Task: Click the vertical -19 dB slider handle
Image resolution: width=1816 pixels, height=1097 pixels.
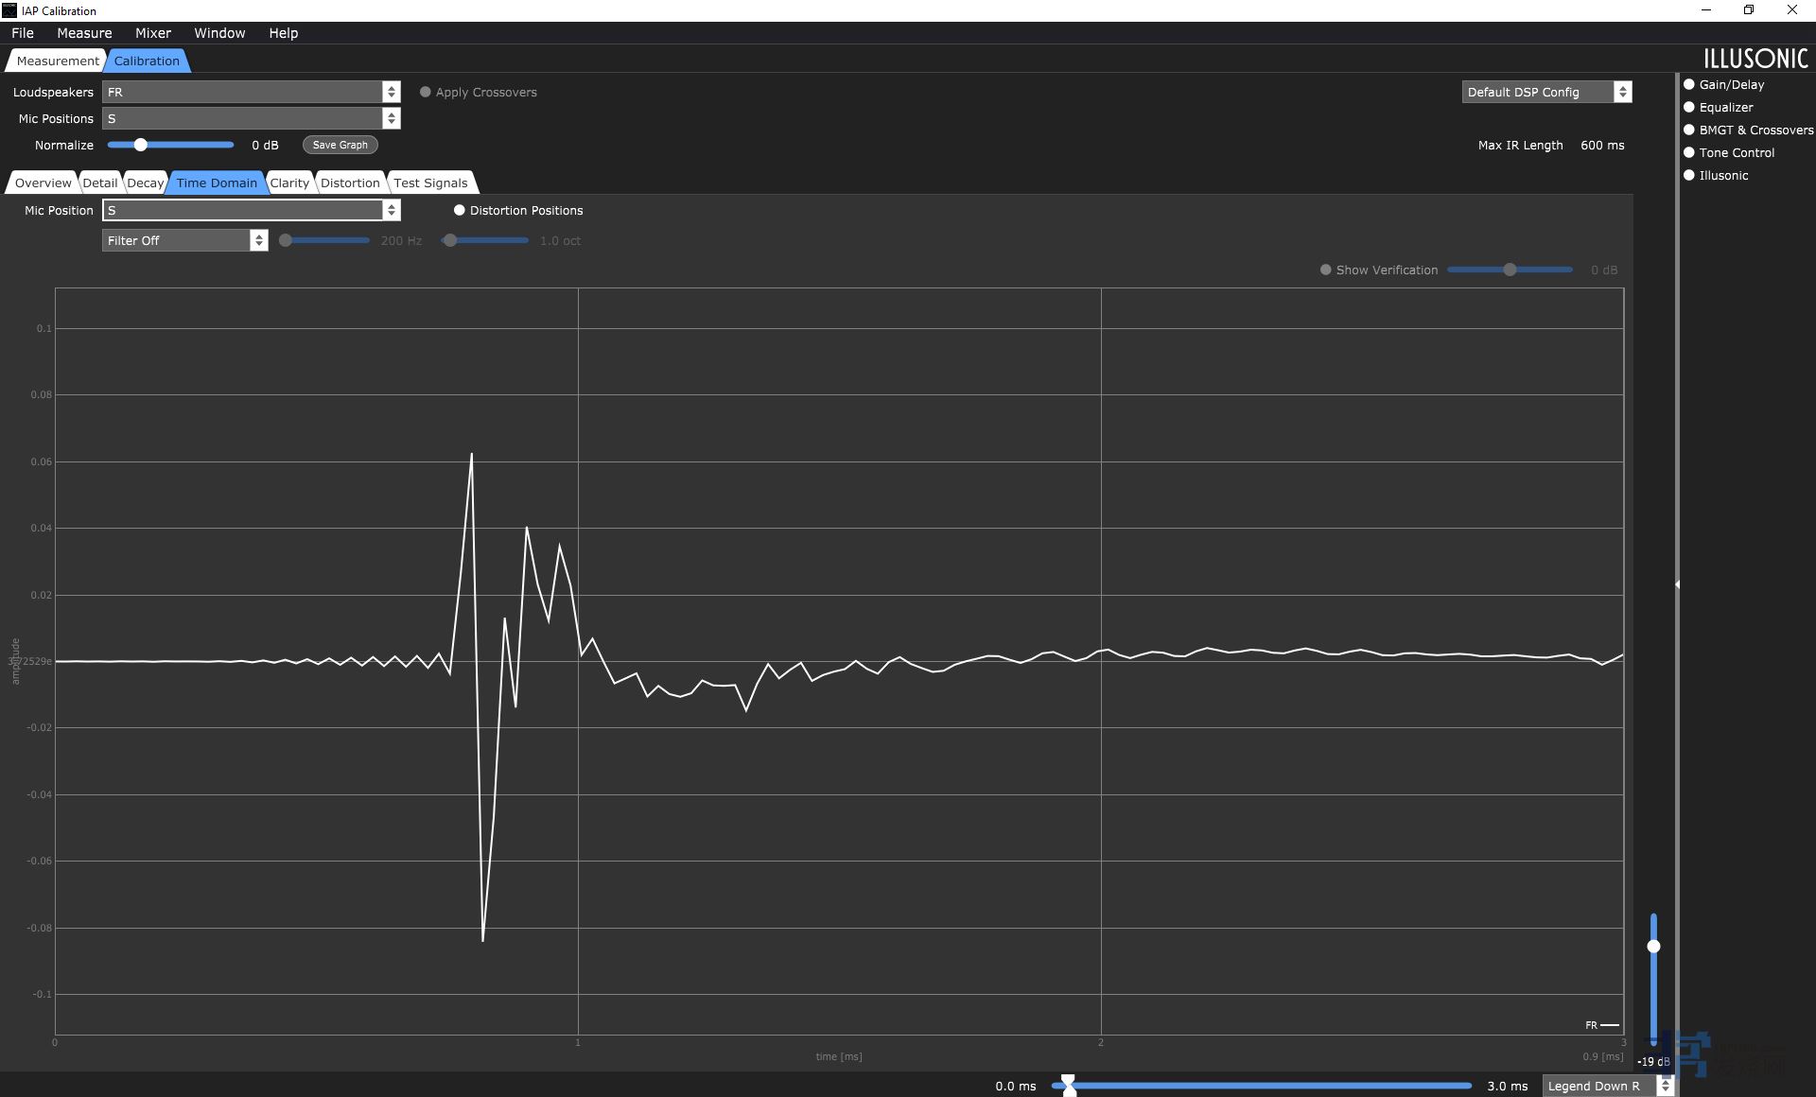Action: tap(1653, 946)
